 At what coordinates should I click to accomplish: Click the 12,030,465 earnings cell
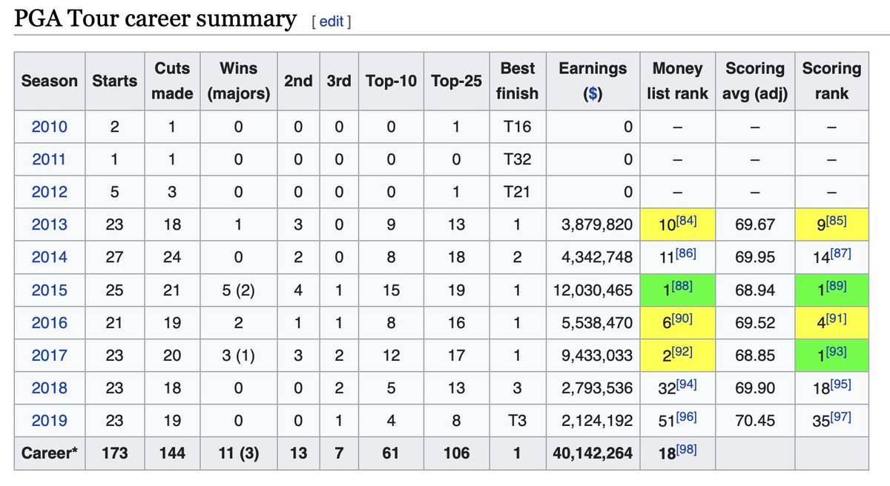593,290
